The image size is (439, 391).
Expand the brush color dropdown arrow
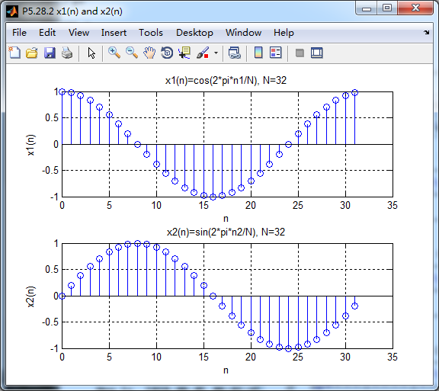tap(216, 53)
